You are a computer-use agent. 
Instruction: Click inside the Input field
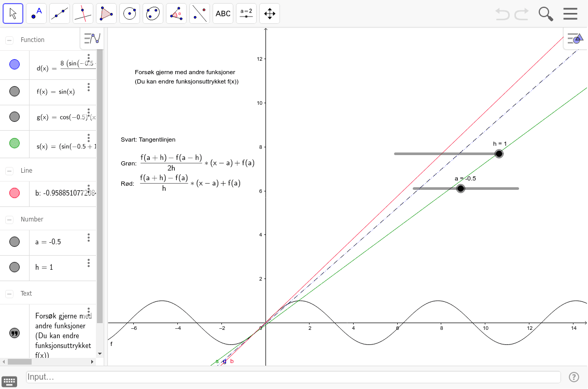pyautogui.click(x=293, y=377)
